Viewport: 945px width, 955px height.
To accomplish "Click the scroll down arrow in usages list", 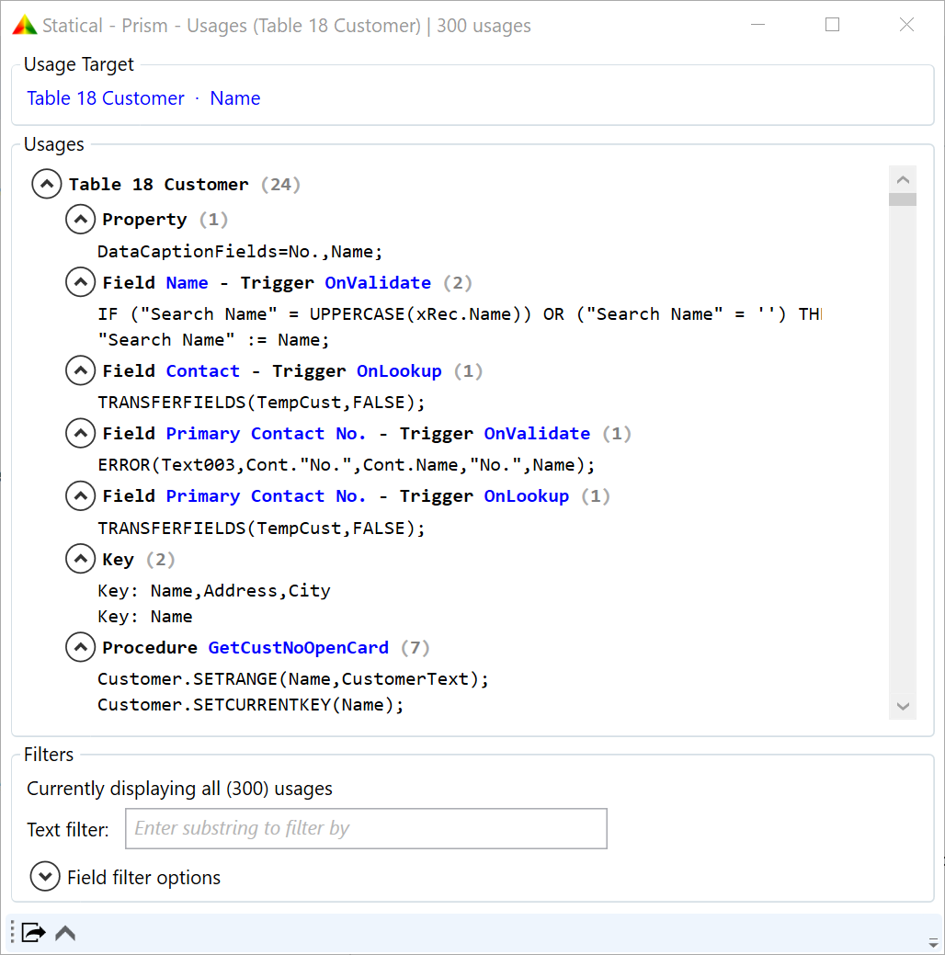I will coord(903,706).
